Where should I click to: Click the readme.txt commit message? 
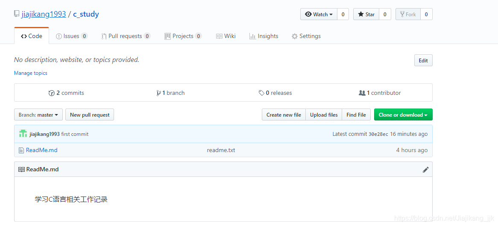(x=221, y=150)
